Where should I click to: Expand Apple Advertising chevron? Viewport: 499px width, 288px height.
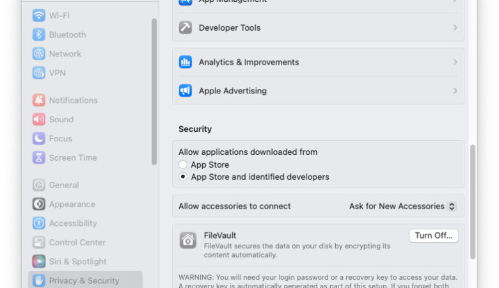point(455,91)
